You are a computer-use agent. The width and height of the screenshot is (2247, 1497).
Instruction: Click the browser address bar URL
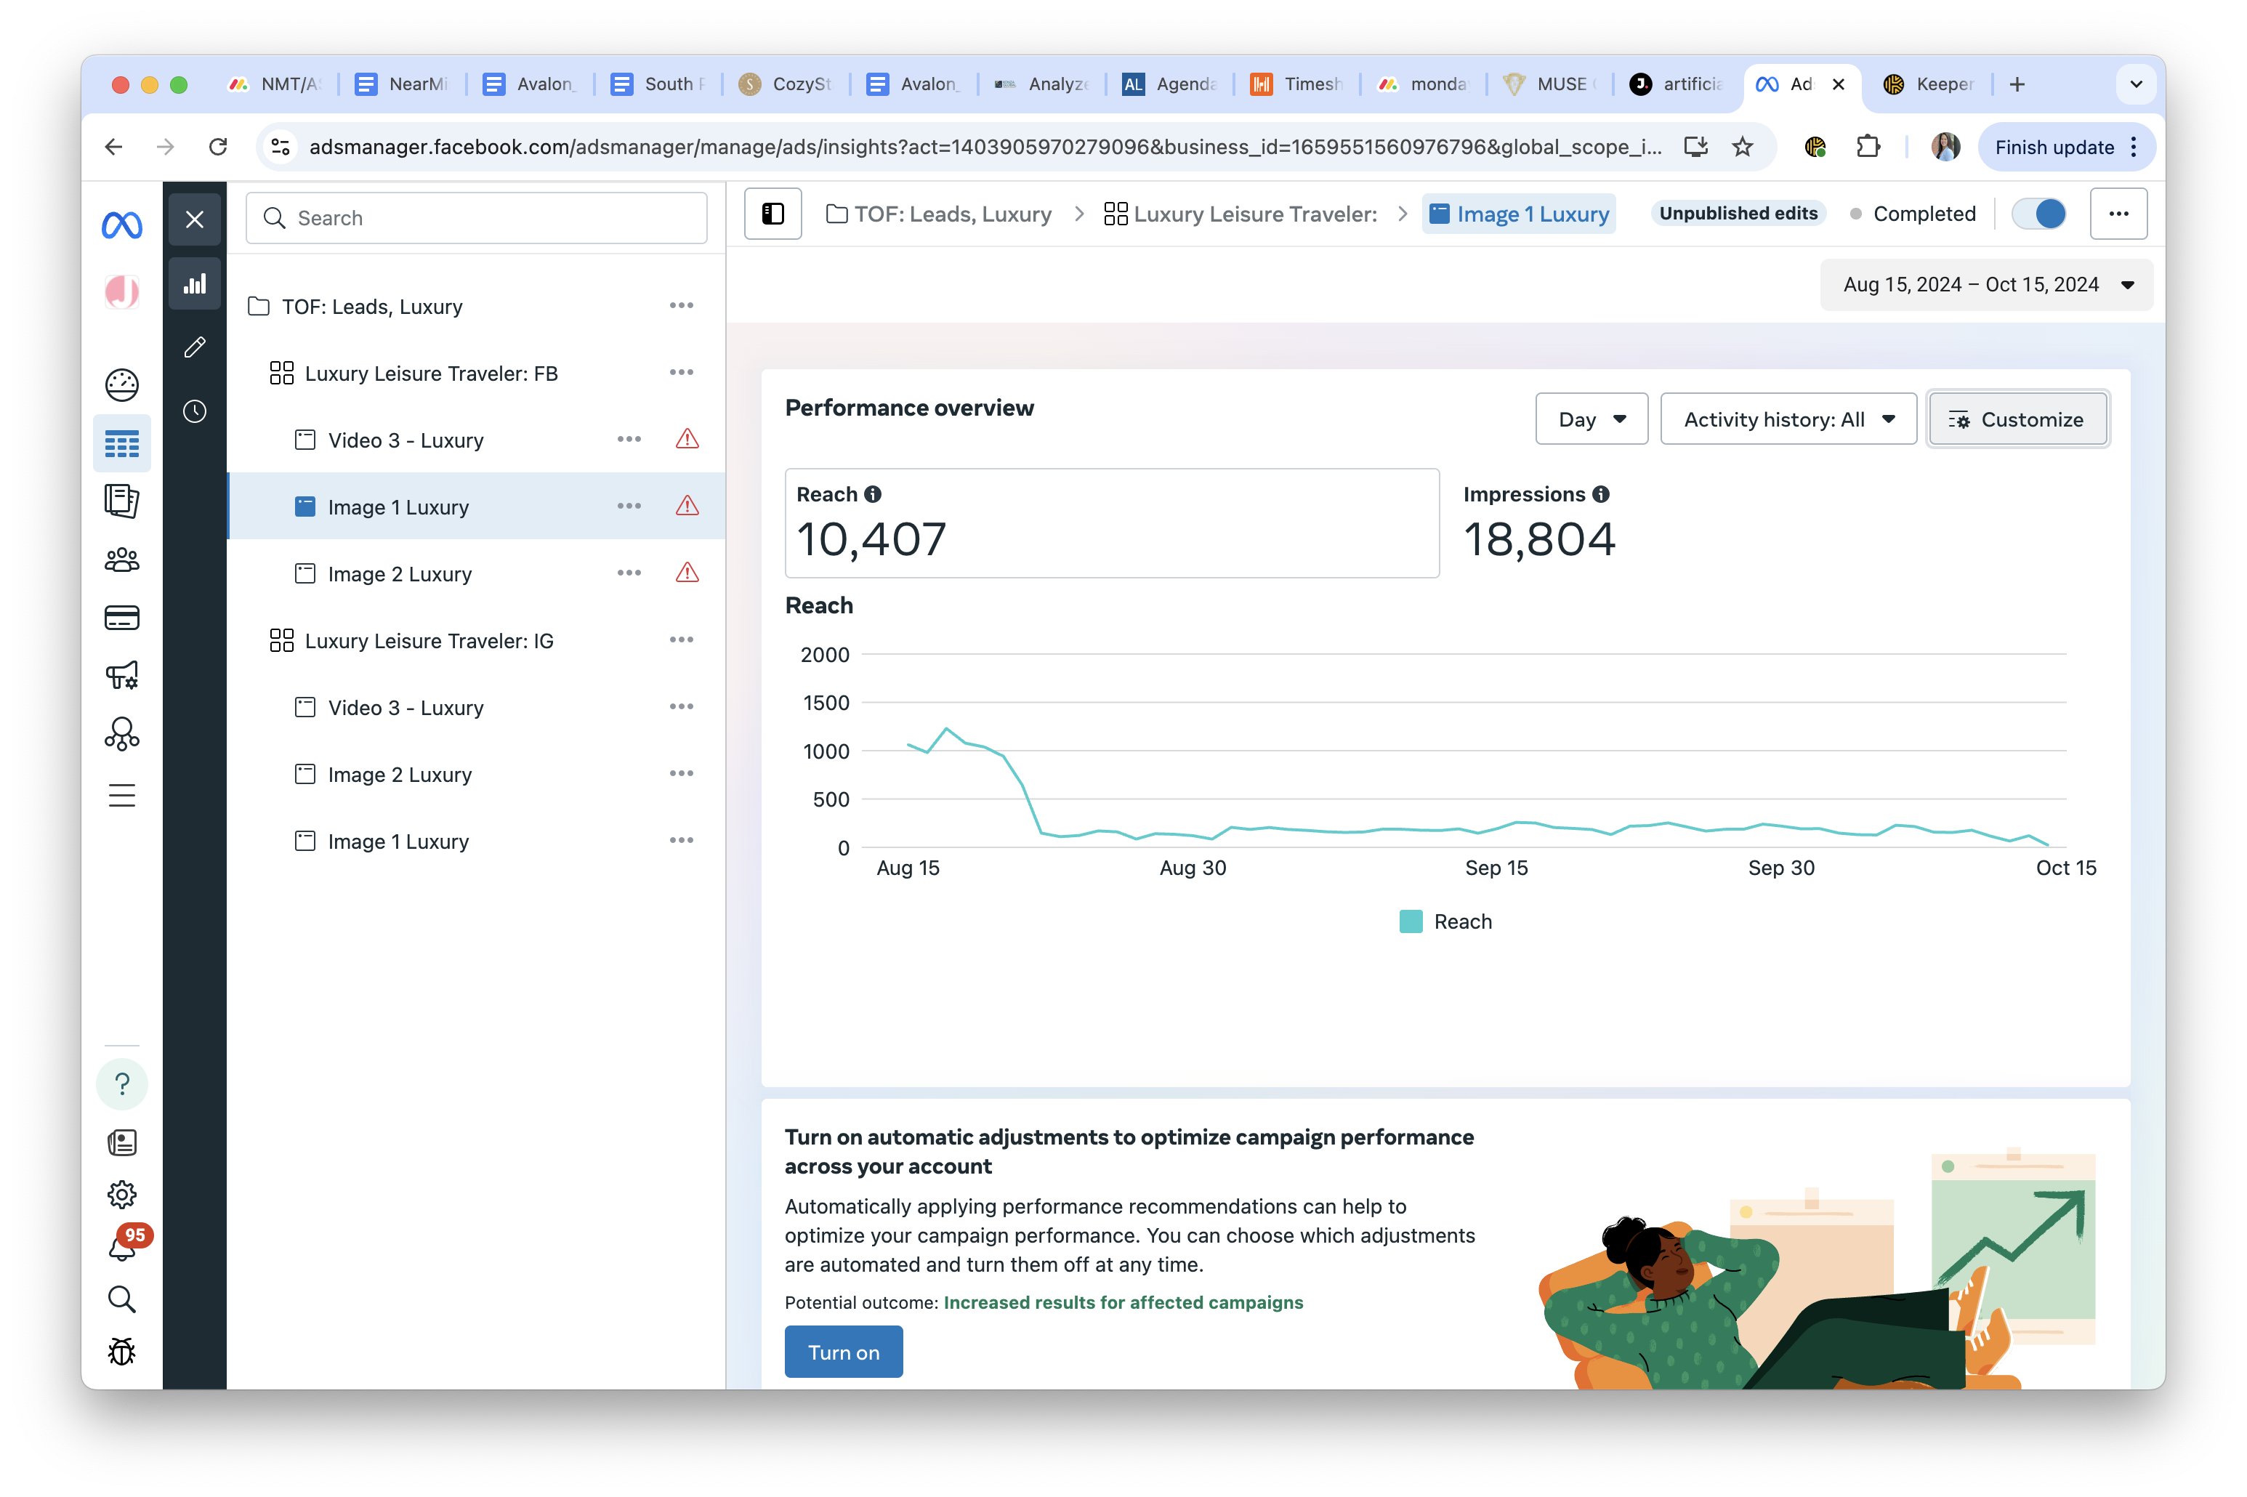(984, 147)
